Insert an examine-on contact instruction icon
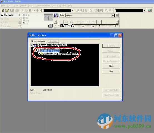 point(78,22)
